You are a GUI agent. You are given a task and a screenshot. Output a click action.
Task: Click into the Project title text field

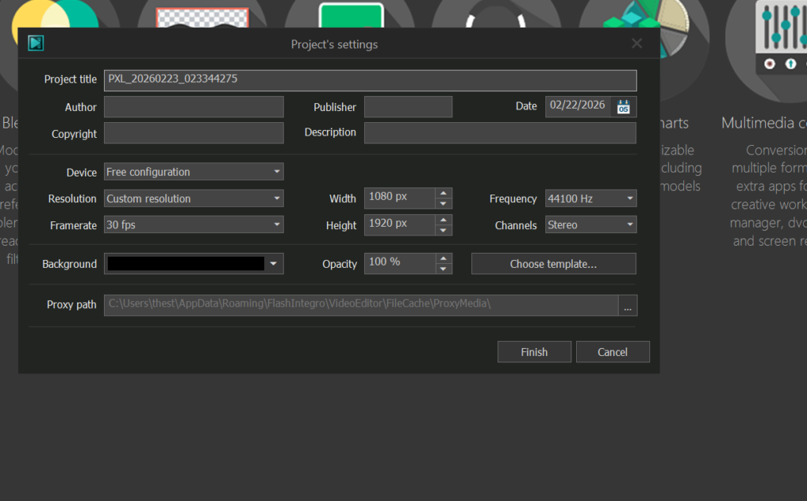click(370, 80)
